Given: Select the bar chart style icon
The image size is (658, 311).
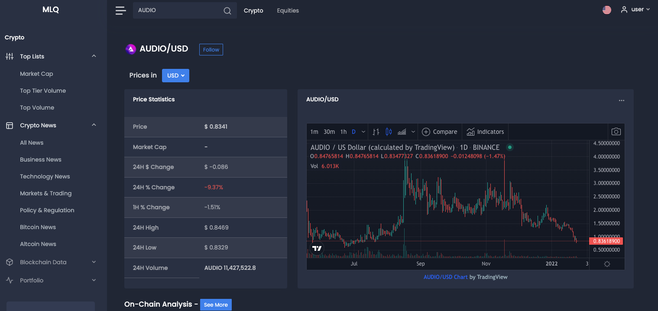Looking at the screenshot, I should 376,132.
